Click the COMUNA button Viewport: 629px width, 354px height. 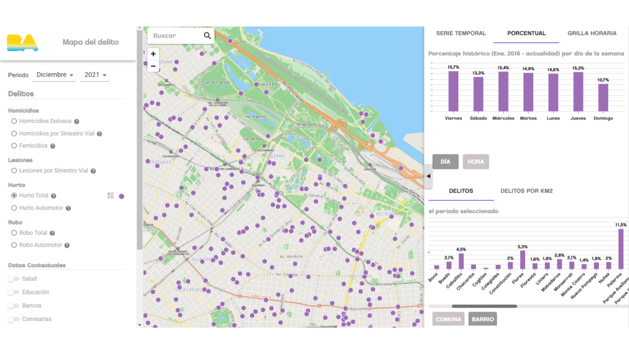pos(448,320)
